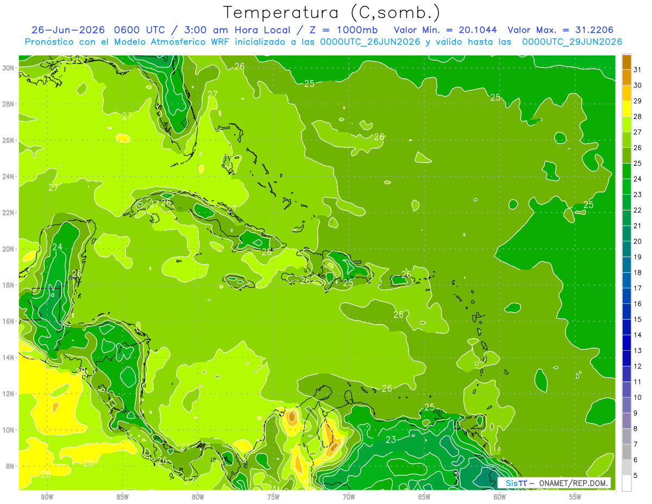Click the legend value label '15'
652x504 pixels.
638,320
